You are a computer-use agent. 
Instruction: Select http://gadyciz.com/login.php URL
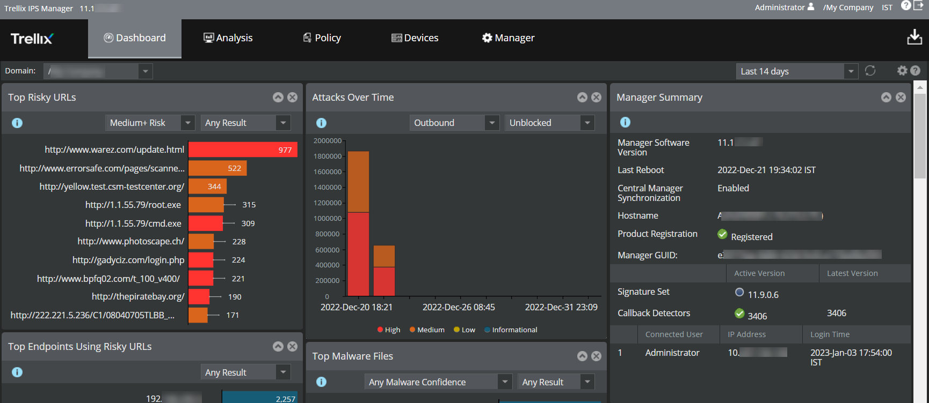128,260
